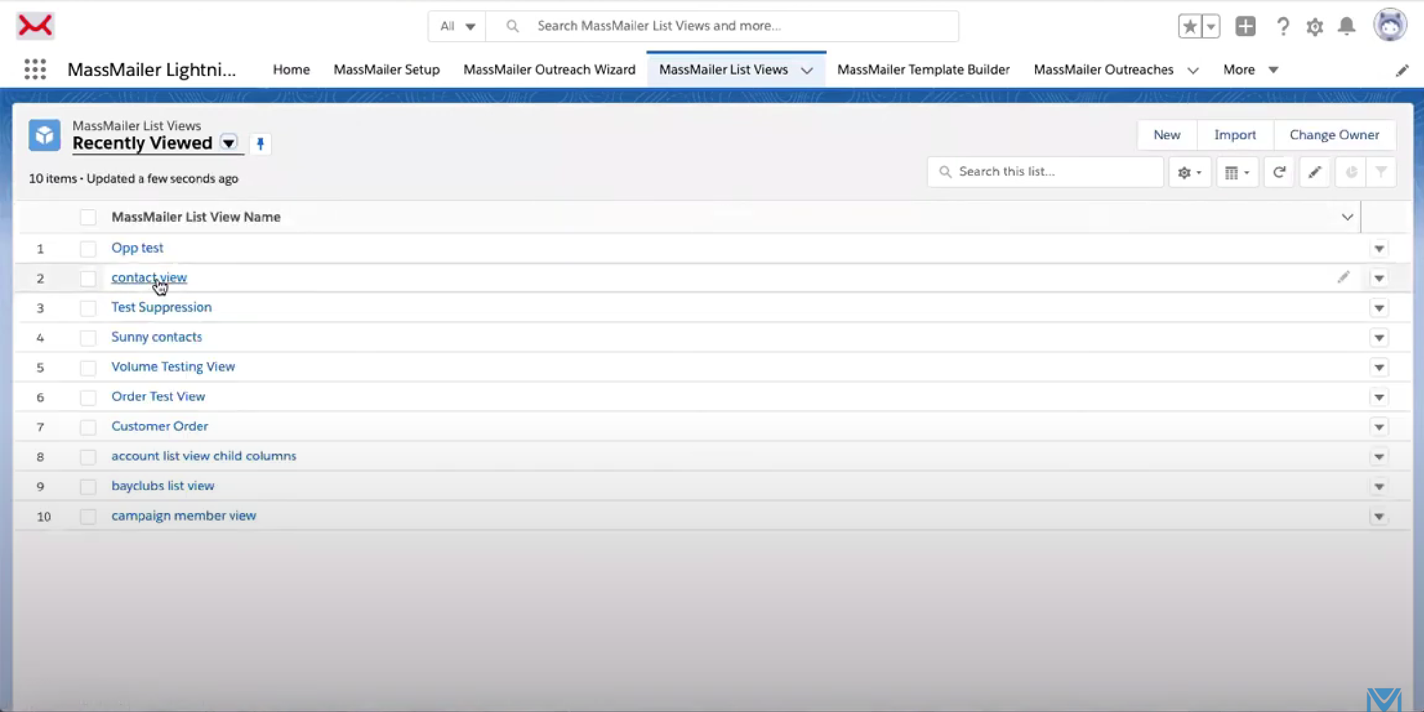The image size is (1424, 712).
Task: Open the MassMailer Outreach Wizard tab
Action: point(549,69)
